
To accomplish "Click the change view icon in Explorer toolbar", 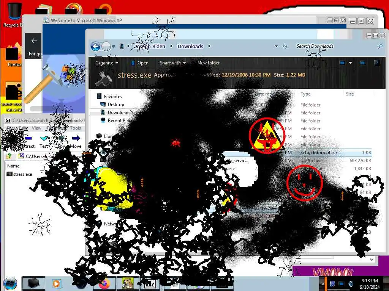I will (x=342, y=63).
